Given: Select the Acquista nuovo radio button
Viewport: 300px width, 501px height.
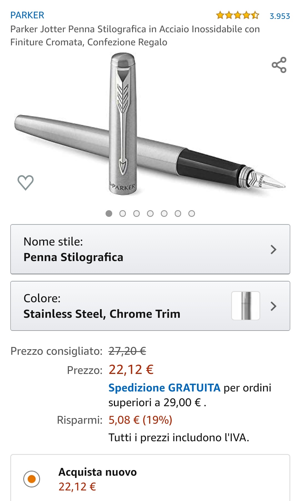Looking at the screenshot, I should (32, 479).
